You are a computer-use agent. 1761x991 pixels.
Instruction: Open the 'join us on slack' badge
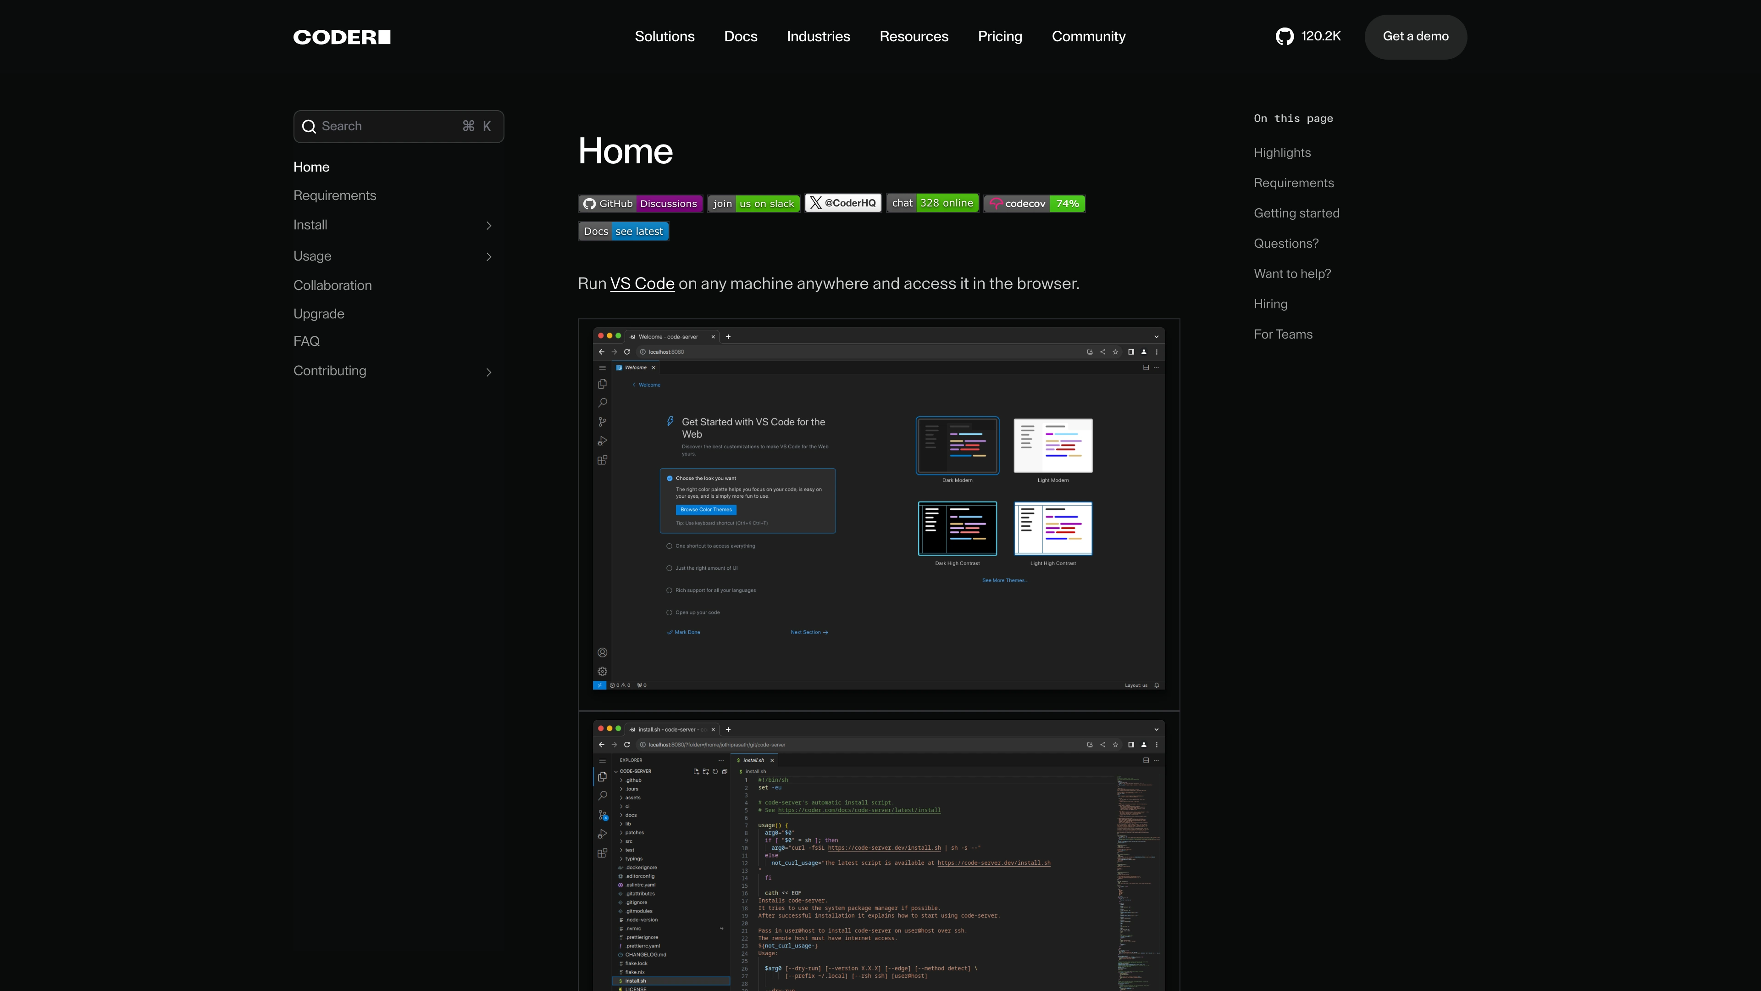753,204
